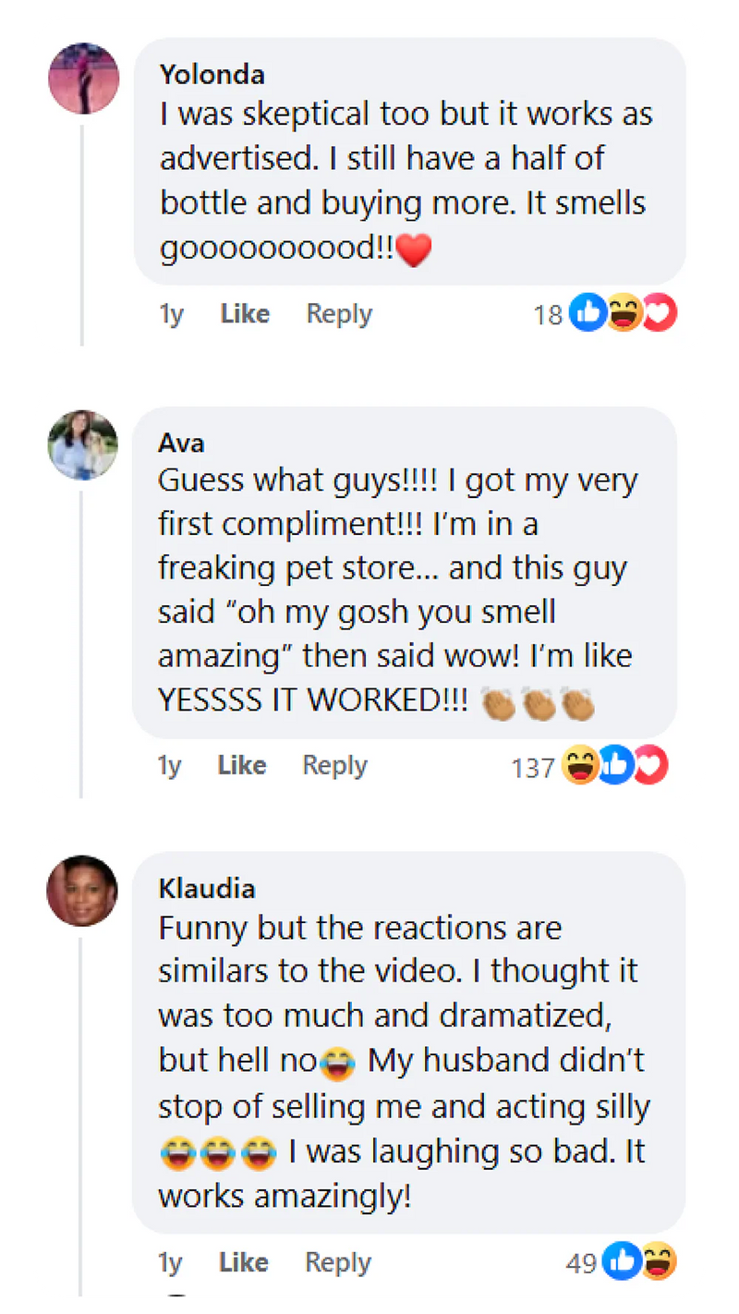Open Yolonda's profile picture
Image resolution: width=739 pixels, height=1314 pixels.
click(x=83, y=78)
